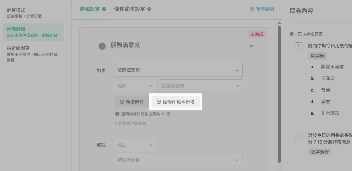Click the step number 1 badge
Image resolution: width=352 pixels, height=171 pixels.
pyautogui.click(x=102, y=46)
